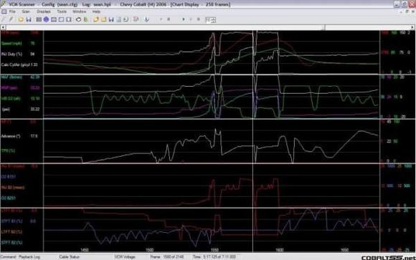
Task: Click the 'STFT B2 (%)' channel label
Action: click(x=11, y=243)
